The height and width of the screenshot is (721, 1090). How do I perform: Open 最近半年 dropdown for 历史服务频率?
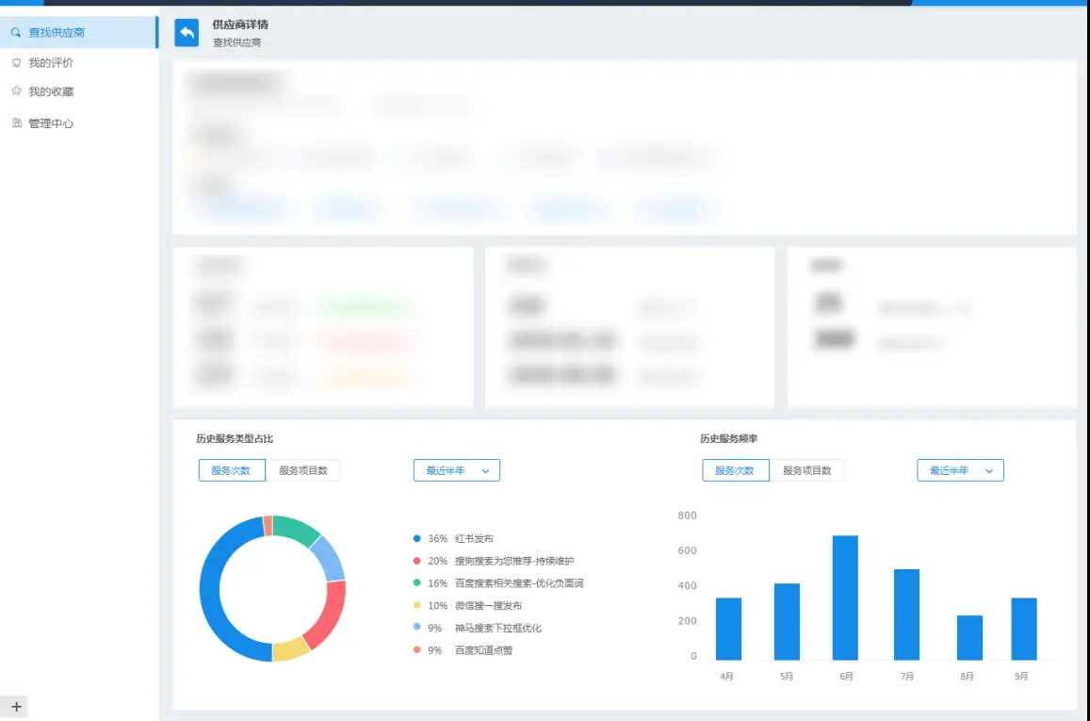[x=960, y=470]
